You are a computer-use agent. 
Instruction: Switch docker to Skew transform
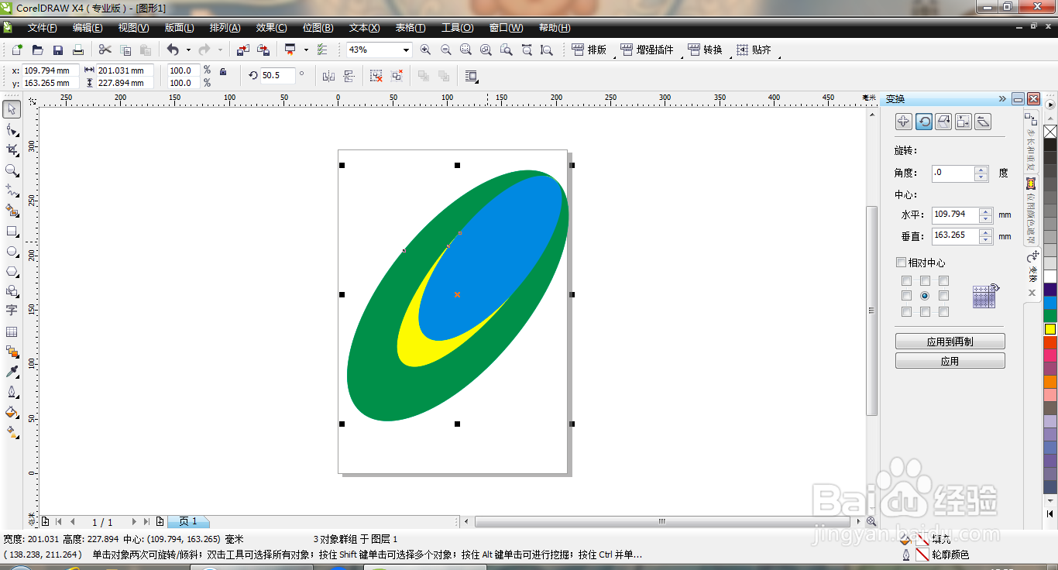tap(983, 122)
